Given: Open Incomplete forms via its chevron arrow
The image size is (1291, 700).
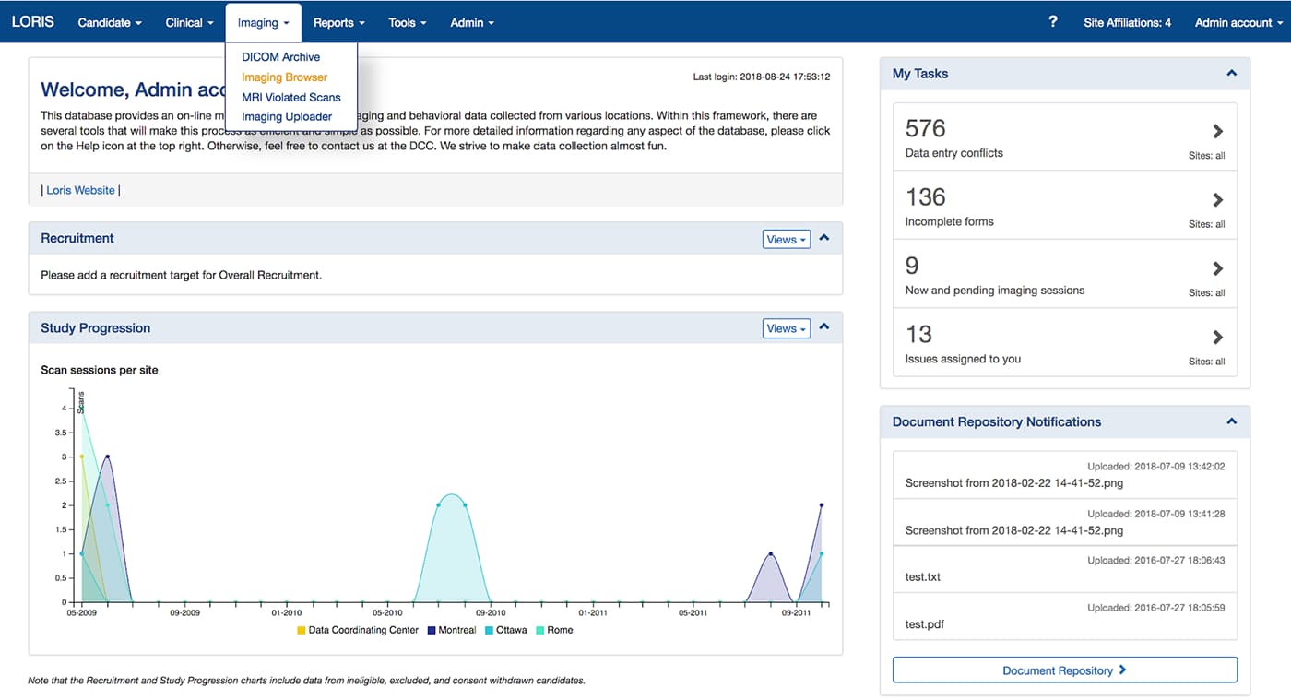Looking at the screenshot, I should click(x=1215, y=200).
